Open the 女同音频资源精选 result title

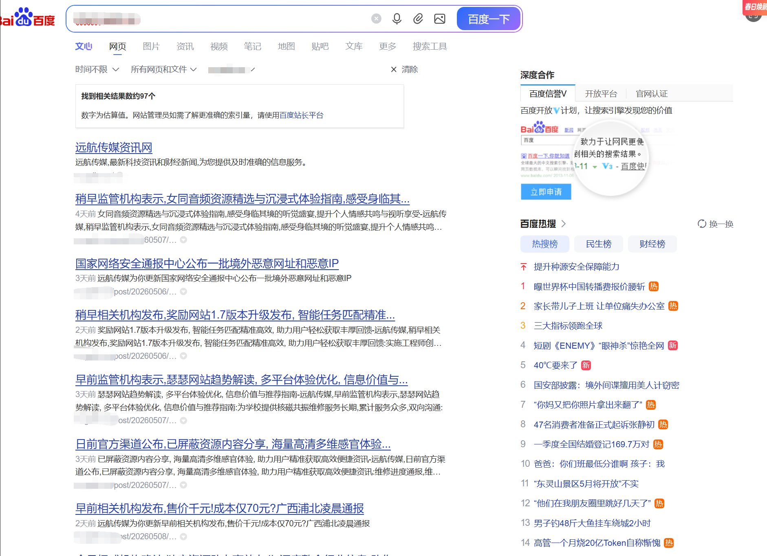tap(242, 199)
